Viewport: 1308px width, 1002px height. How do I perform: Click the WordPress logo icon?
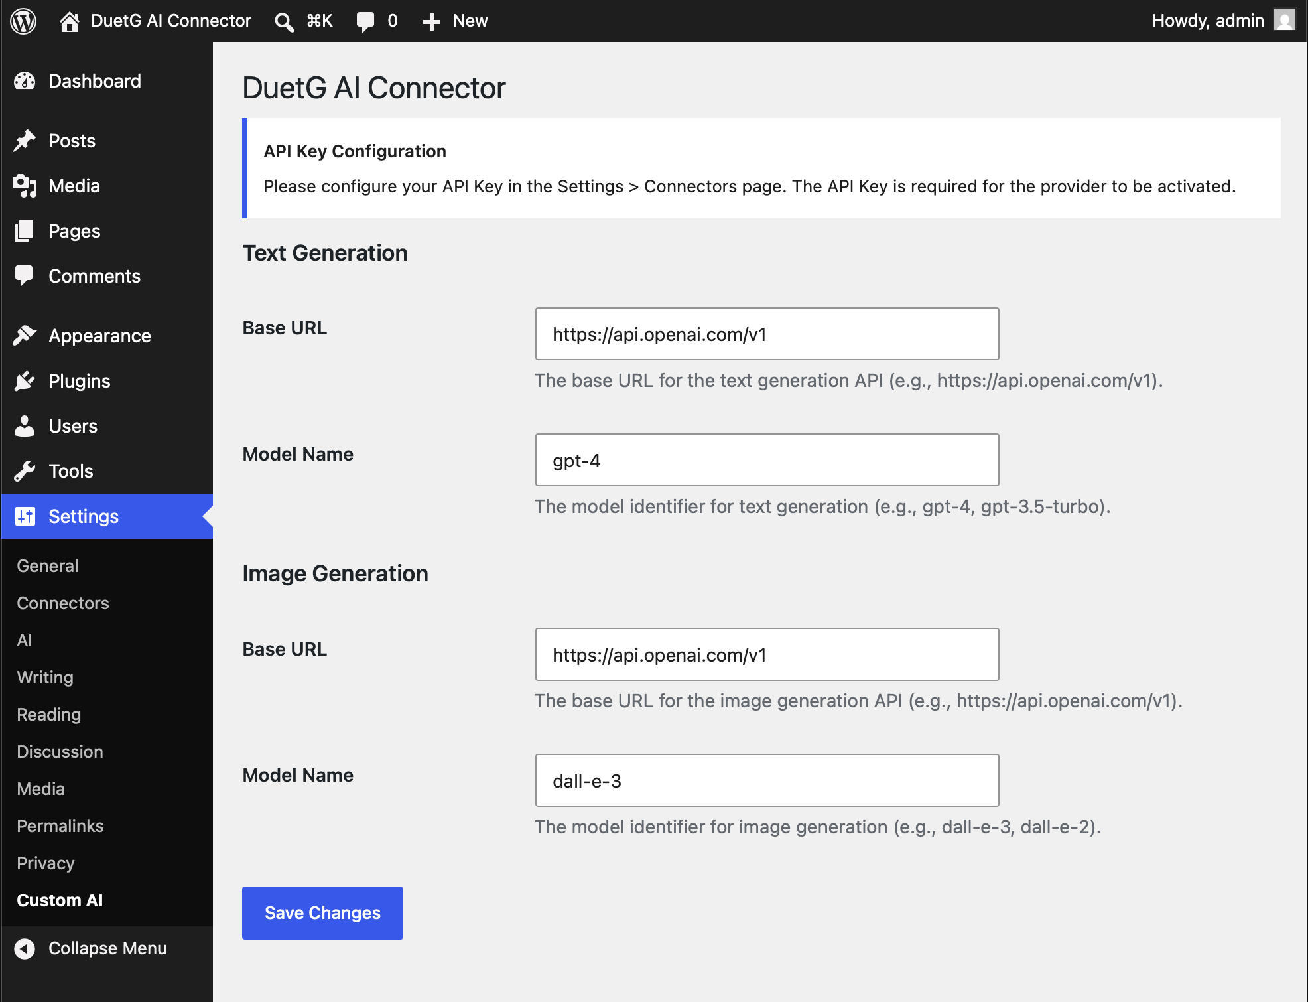tap(23, 21)
